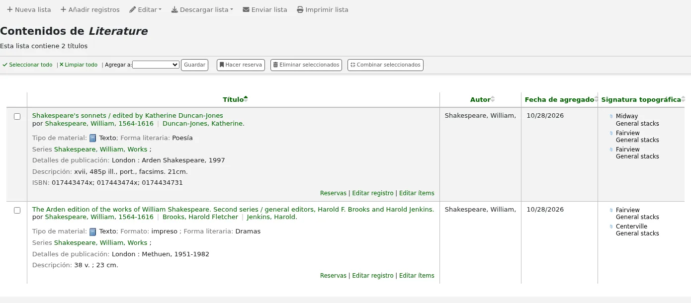Click London : Arden Shakespeare, 1997 text
691x303 pixels.
tap(169, 160)
